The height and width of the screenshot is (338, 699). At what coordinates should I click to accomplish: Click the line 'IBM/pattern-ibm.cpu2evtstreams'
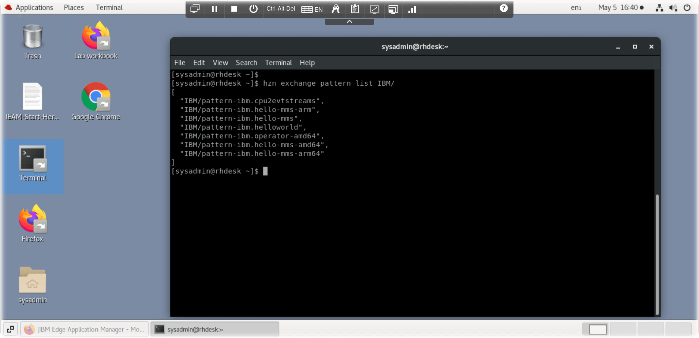coord(252,101)
